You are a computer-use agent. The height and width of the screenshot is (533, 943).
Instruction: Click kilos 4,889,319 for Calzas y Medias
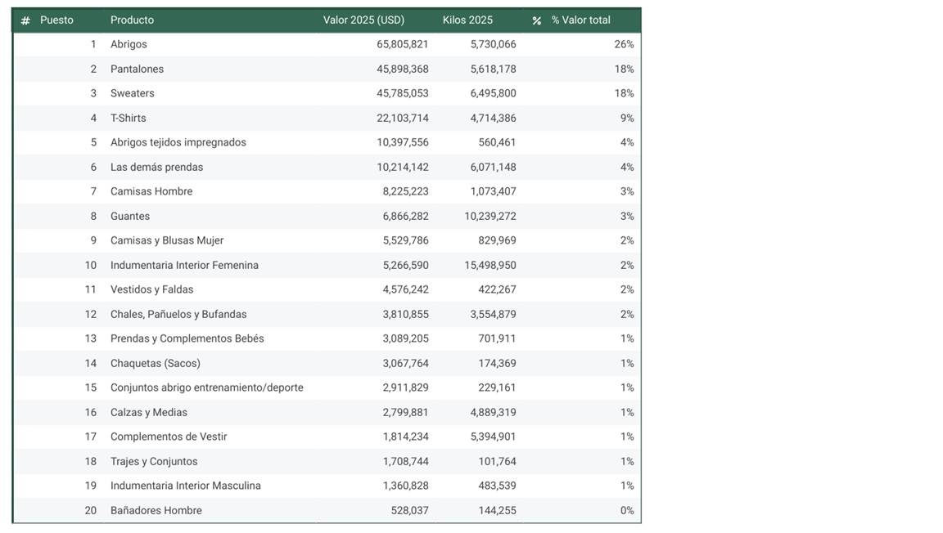coord(493,412)
